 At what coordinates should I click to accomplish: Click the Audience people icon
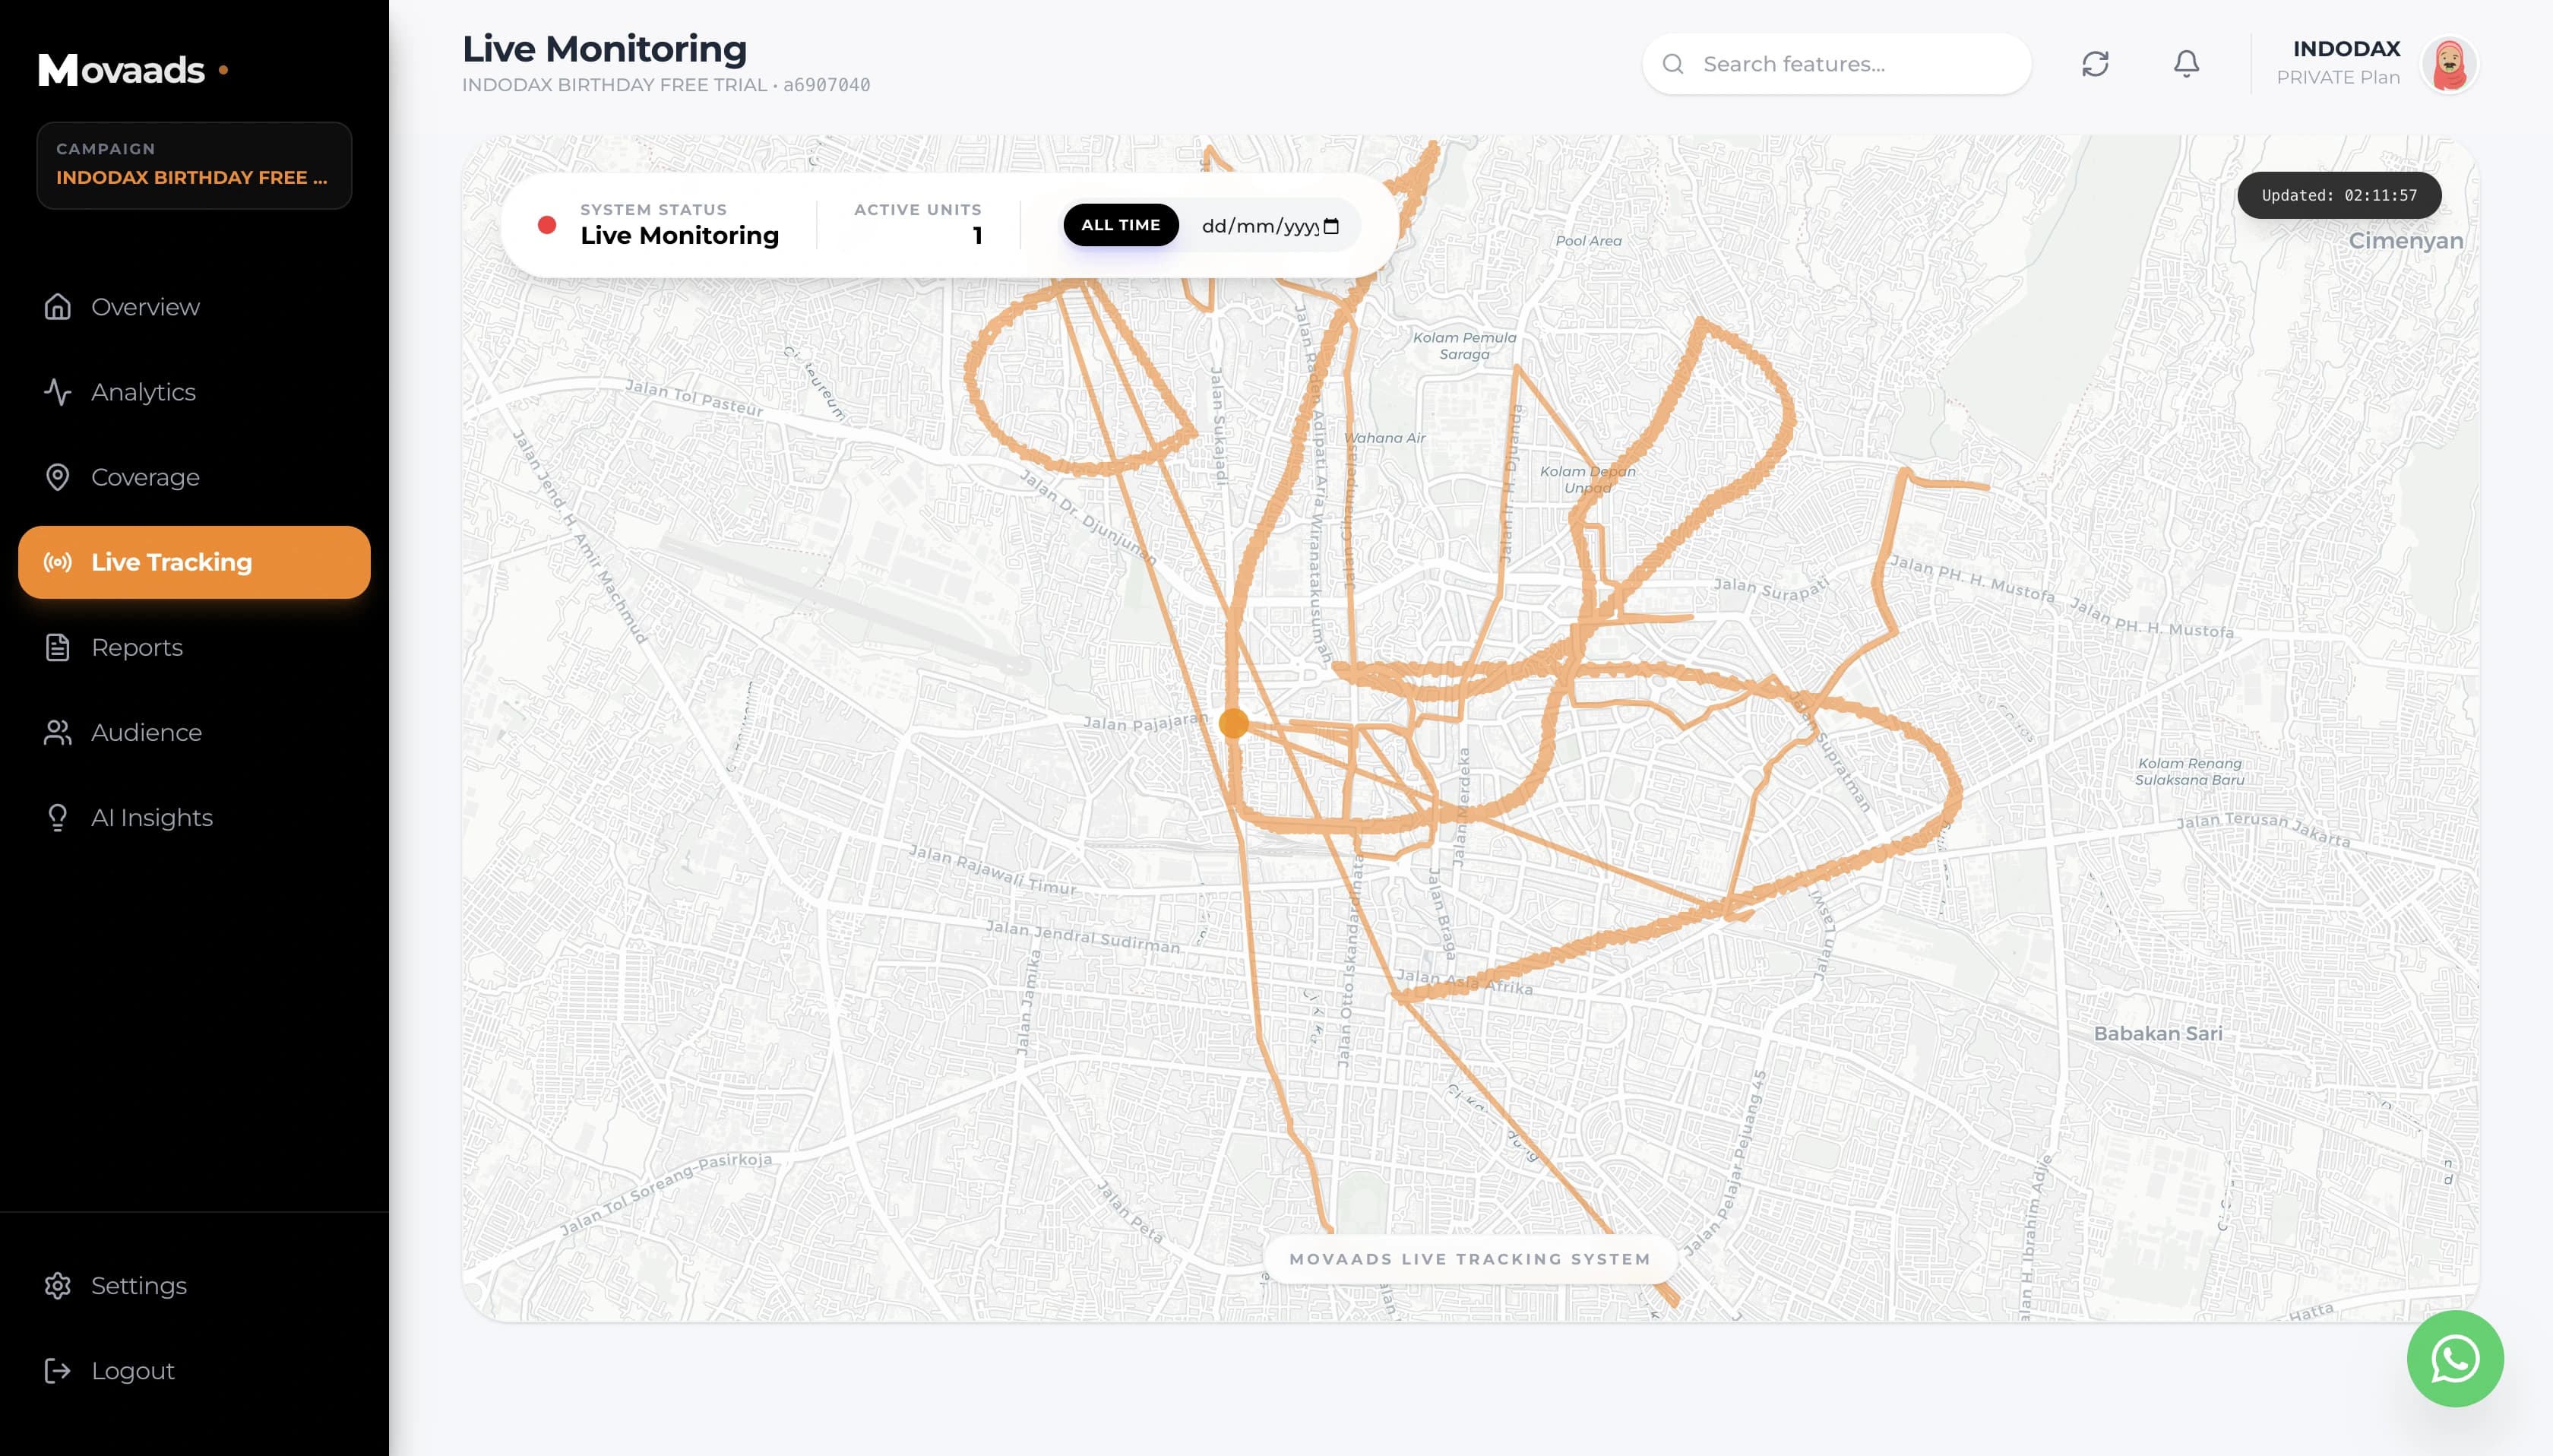[x=58, y=732]
